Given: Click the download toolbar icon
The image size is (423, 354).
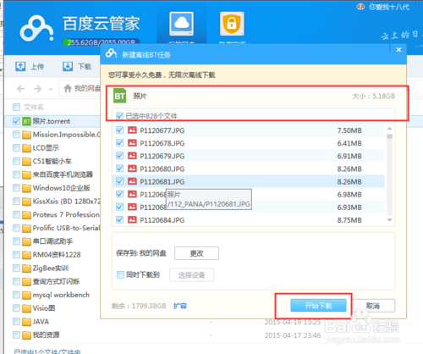Looking at the screenshot, I should (68, 66).
